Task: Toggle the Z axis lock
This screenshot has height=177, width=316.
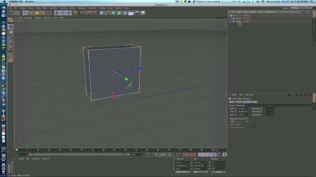Action: pyautogui.click(x=69, y=13)
